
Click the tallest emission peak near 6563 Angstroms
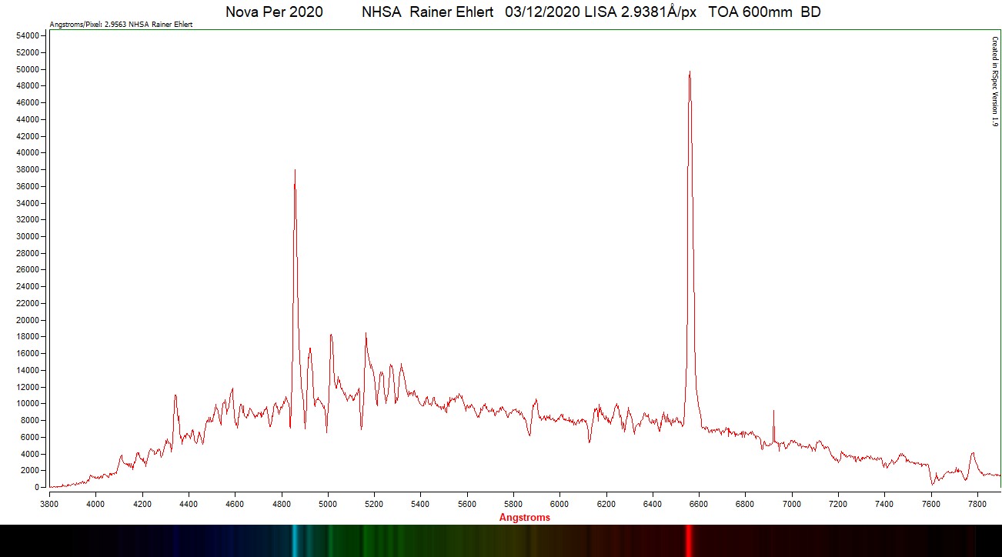coord(690,73)
